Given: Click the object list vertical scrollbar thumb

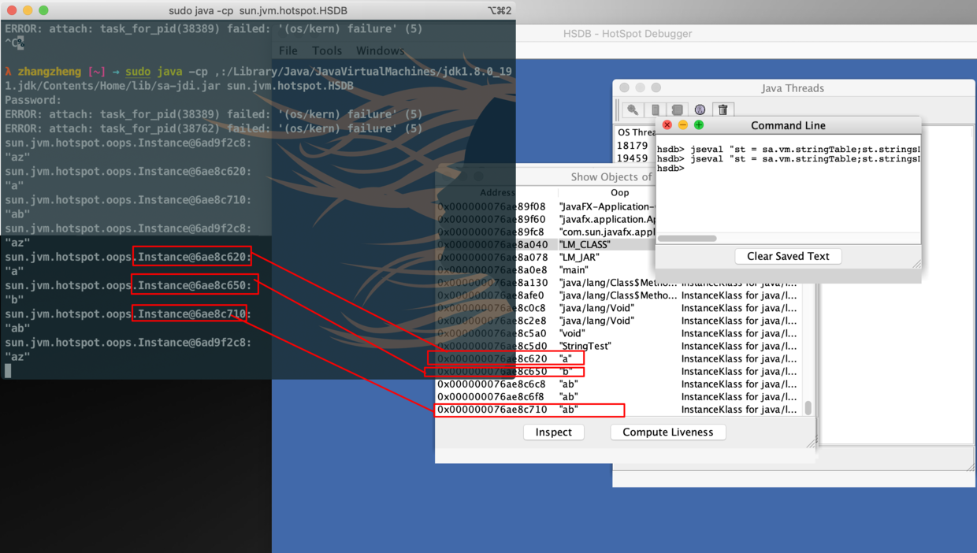Looking at the screenshot, I should 808,408.
